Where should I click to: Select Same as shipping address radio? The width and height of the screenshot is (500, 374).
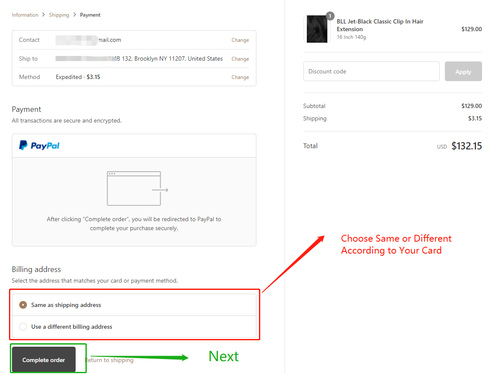pyautogui.click(x=23, y=305)
